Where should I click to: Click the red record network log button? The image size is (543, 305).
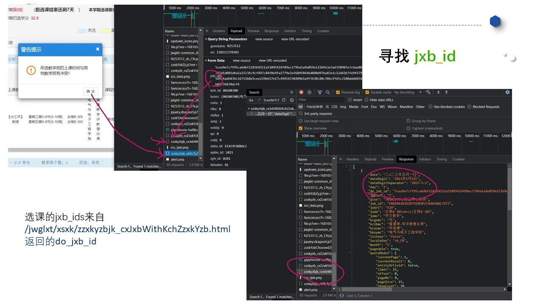[x=302, y=92]
